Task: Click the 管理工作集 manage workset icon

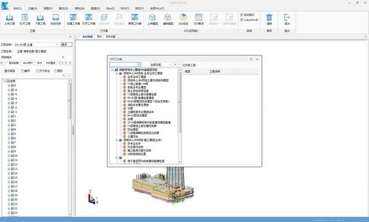Action: click(135, 19)
